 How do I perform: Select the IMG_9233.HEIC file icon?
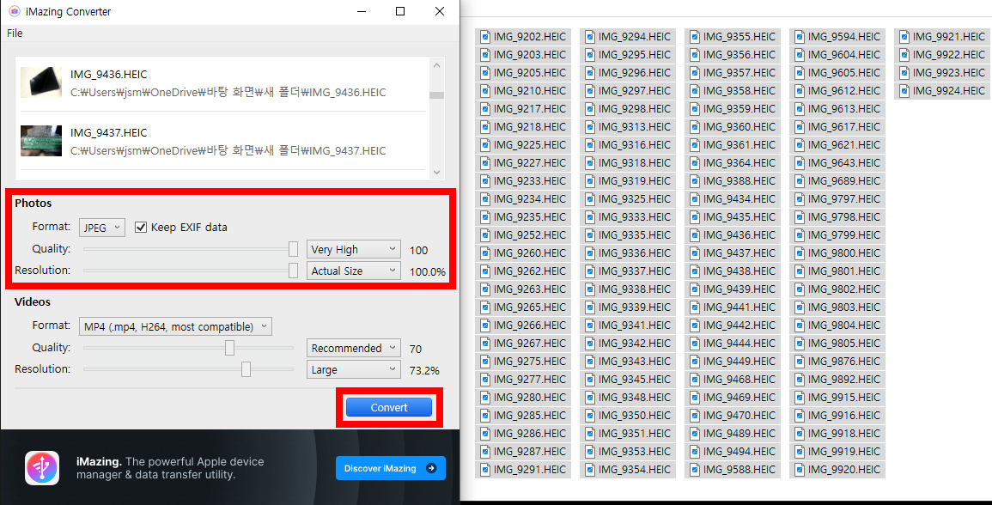(x=485, y=181)
